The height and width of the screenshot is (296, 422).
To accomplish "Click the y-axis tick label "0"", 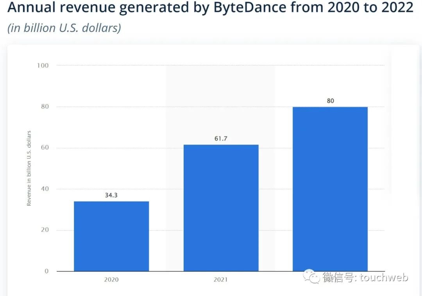I will [46, 271].
